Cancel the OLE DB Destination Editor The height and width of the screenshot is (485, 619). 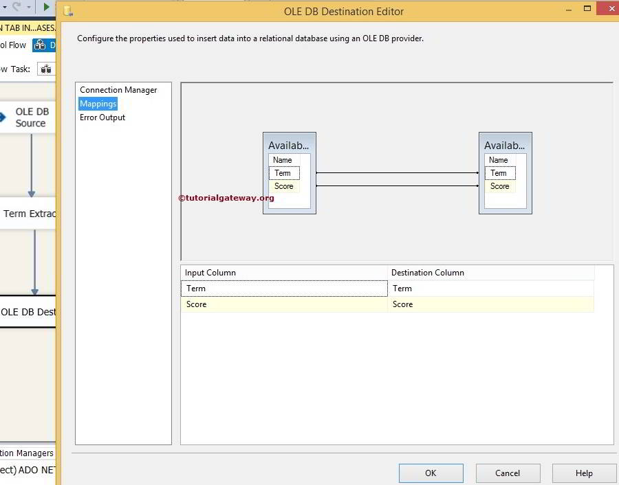coord(508,473)
